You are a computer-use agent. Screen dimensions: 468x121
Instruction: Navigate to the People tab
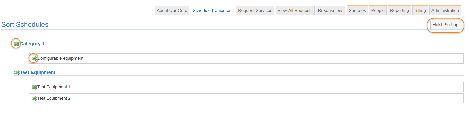click(x=378, y=10)
